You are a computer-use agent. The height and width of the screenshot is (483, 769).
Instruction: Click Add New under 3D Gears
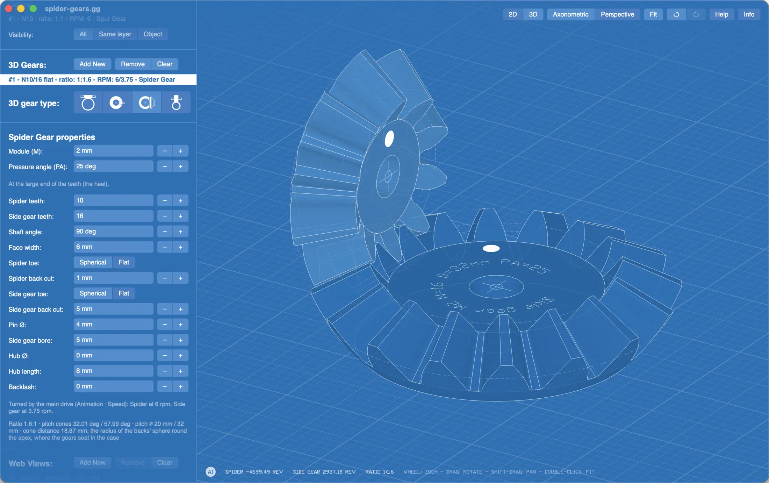(92, 64)
